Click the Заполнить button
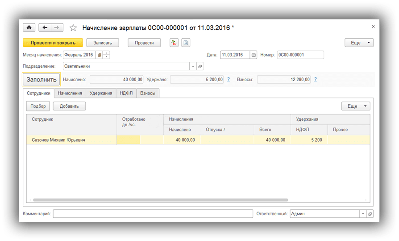The image size is (399, 241). coord(41,80)
